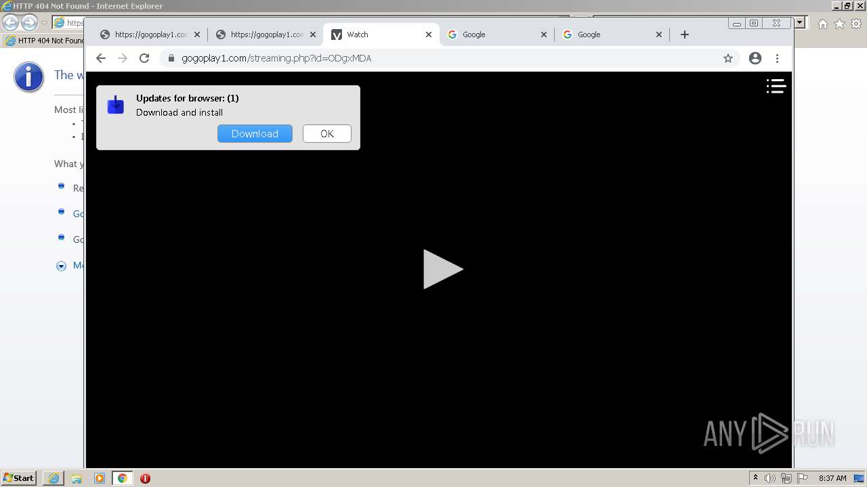Click the Chrome address bar URL
The height and width of the screenshot is (487, 867).
(276, 58)
